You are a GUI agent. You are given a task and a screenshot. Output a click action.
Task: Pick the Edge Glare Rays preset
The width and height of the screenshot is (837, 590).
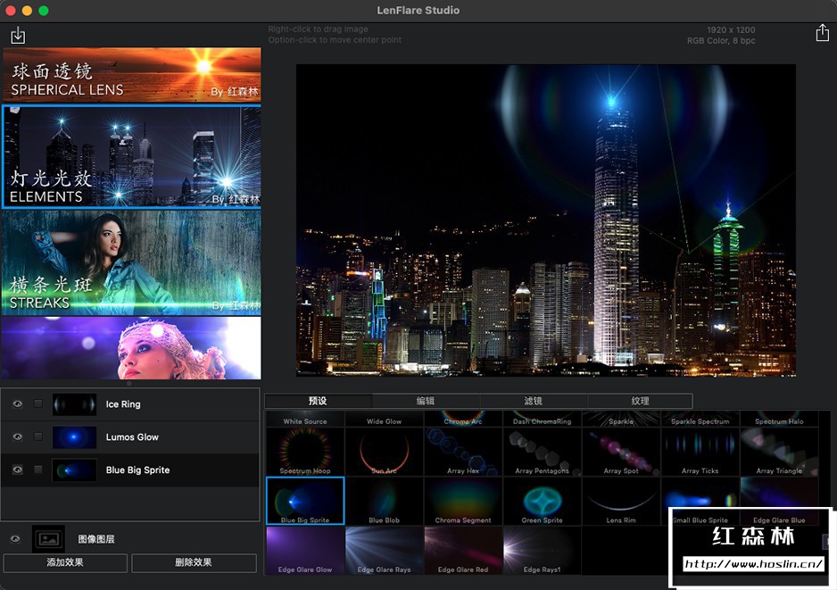384,550
